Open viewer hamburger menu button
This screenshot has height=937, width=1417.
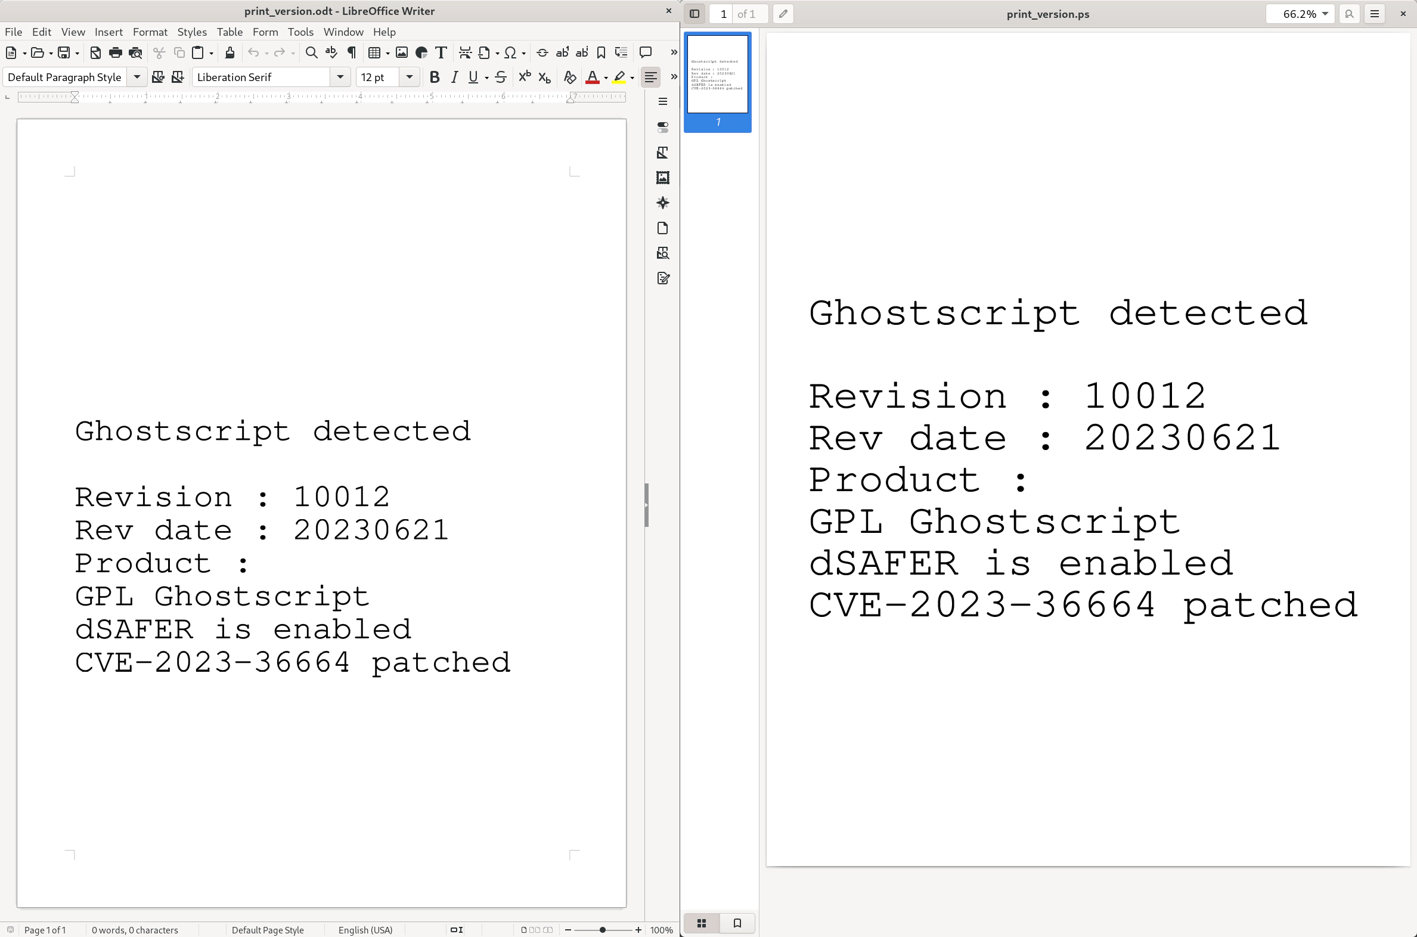(1375, 14)
